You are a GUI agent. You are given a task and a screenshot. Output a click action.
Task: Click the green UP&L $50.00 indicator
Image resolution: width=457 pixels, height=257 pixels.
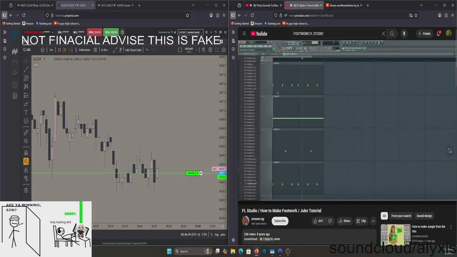tap(111, 32)
